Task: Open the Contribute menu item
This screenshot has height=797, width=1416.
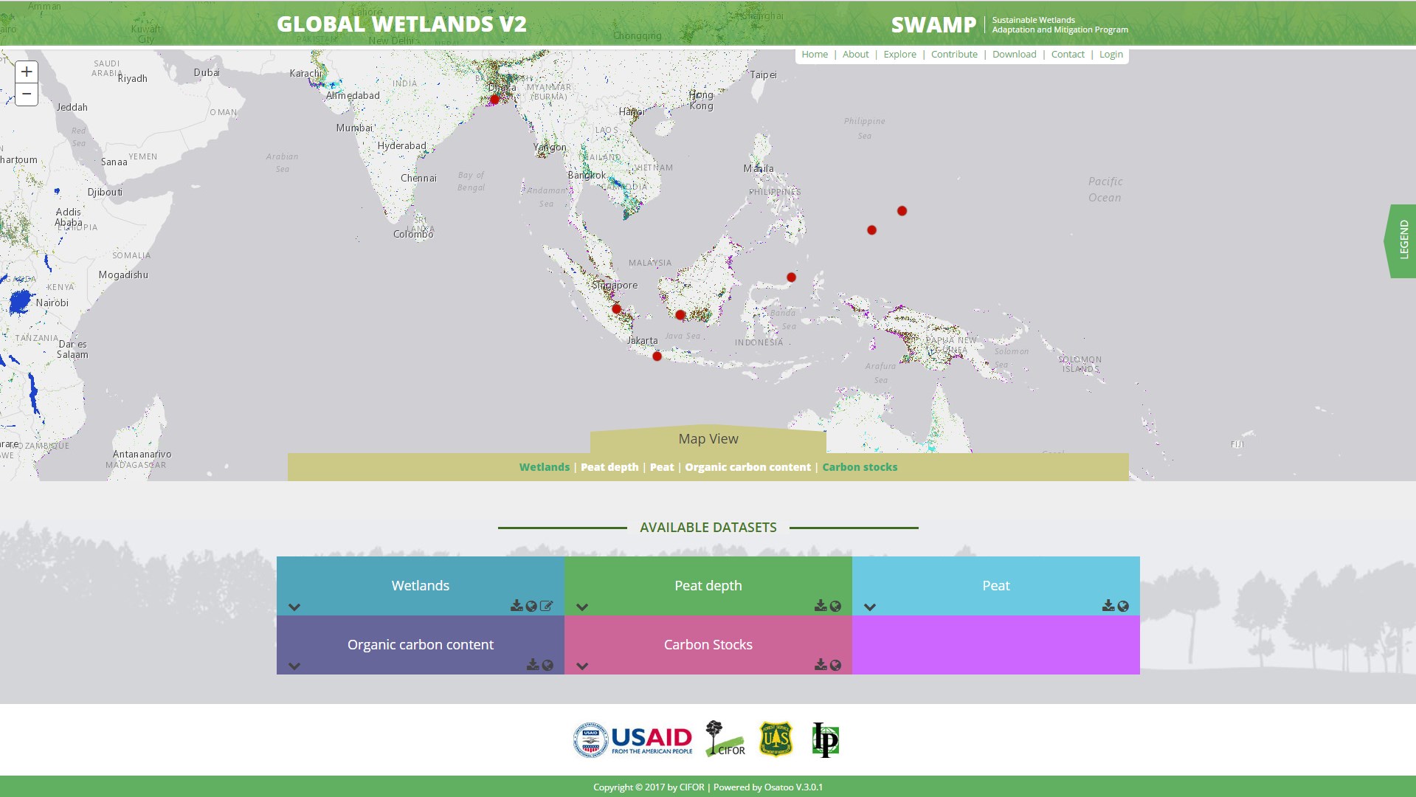Action: click(954, 55)
